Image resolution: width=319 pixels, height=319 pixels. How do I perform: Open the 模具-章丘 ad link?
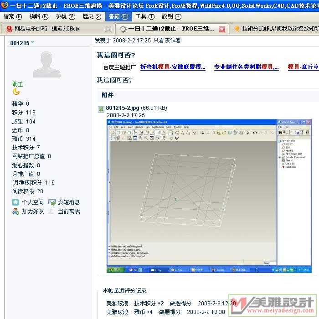point(304,67)
